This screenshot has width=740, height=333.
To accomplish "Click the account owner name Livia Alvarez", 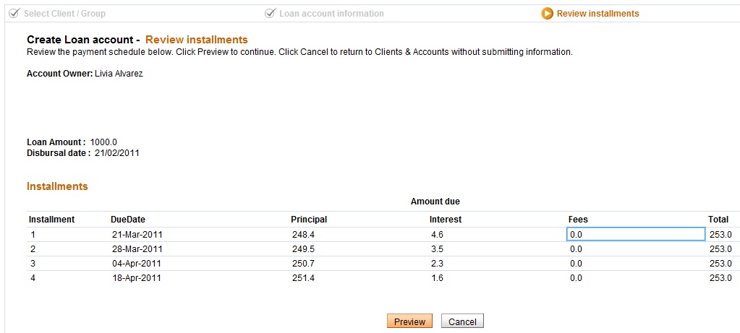I will (x=119, y=74).
